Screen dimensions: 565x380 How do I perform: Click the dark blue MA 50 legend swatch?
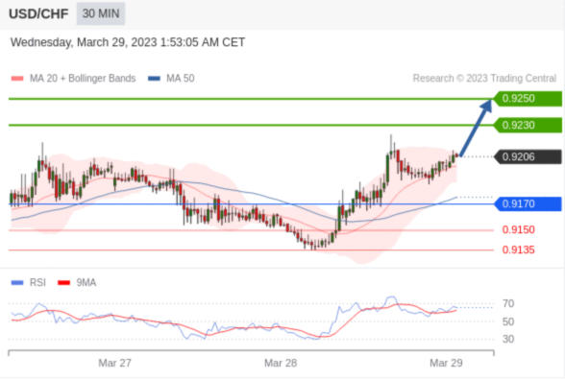pyautogui.click(x=154, y=79)
